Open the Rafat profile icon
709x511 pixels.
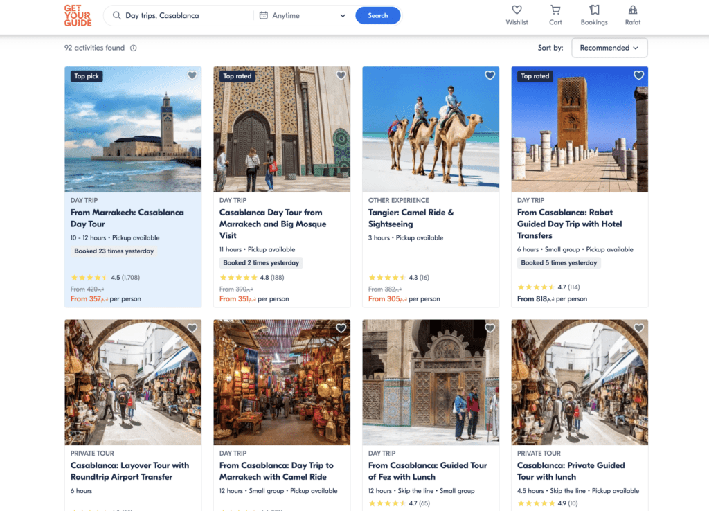632,10
